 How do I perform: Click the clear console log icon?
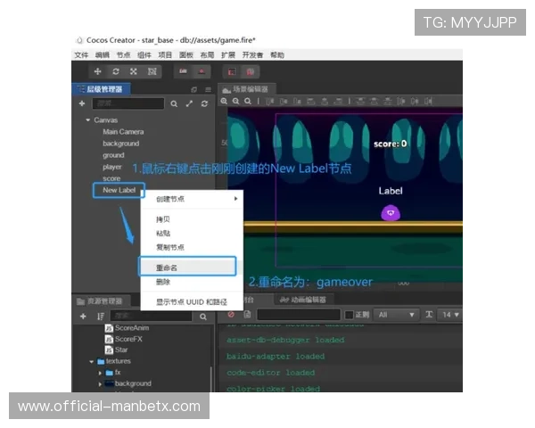click(231, 315)
